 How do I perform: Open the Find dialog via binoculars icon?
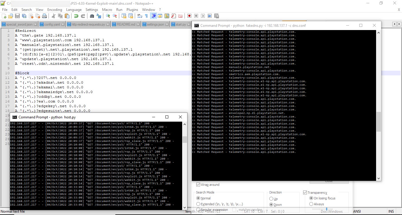coord(92,16)
